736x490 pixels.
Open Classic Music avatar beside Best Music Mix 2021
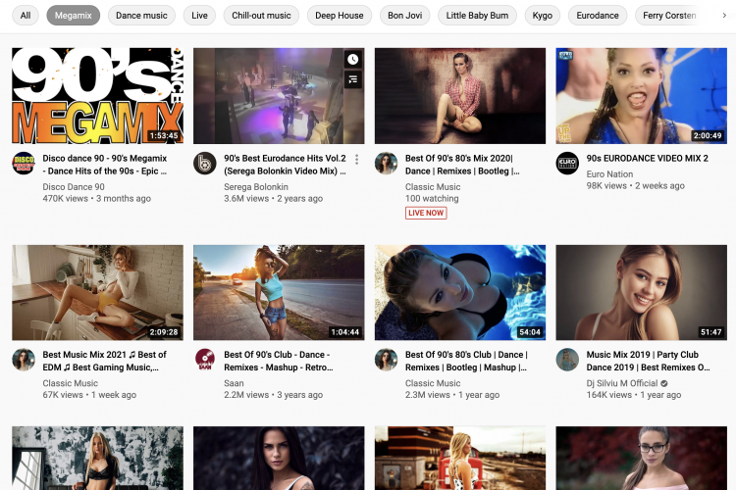click(x=24, y=360)
